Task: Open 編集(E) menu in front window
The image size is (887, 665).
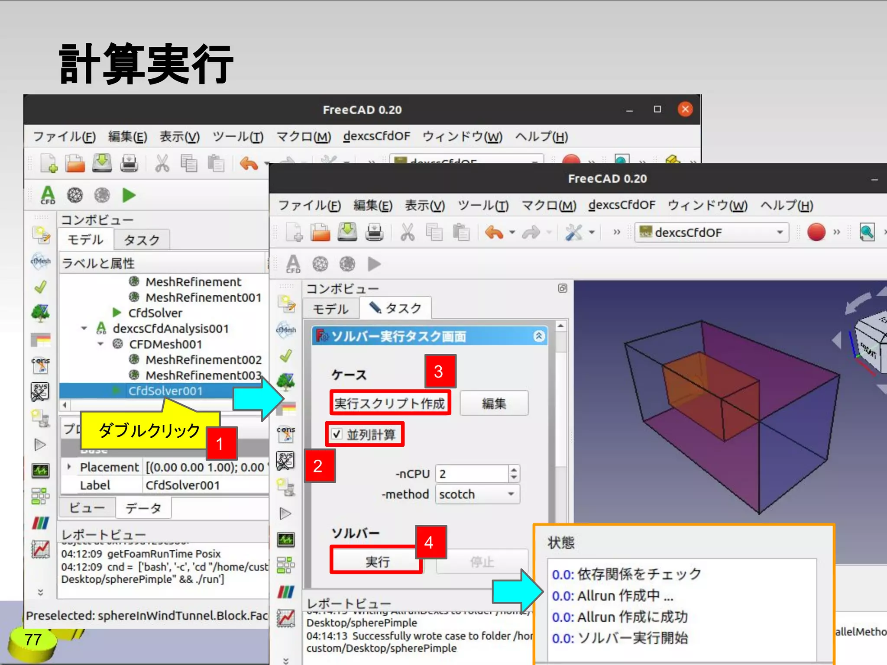Action: [373, 205]
